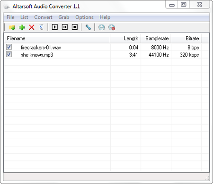Click the 8 bps bitrate value
The width and height of the screenshot is (213, 184).
pyautogui.click(x=193, y=47)
